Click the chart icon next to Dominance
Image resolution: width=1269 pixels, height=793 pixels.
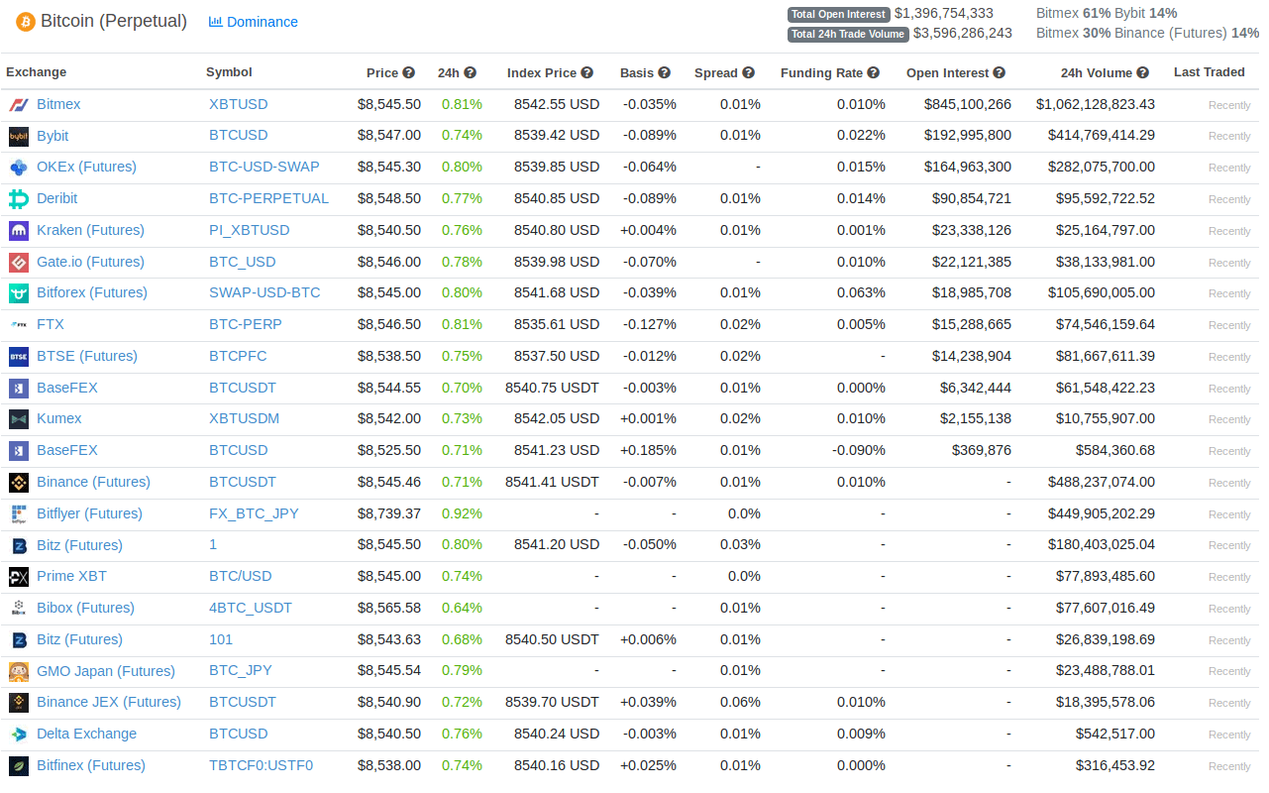point(215,21)
